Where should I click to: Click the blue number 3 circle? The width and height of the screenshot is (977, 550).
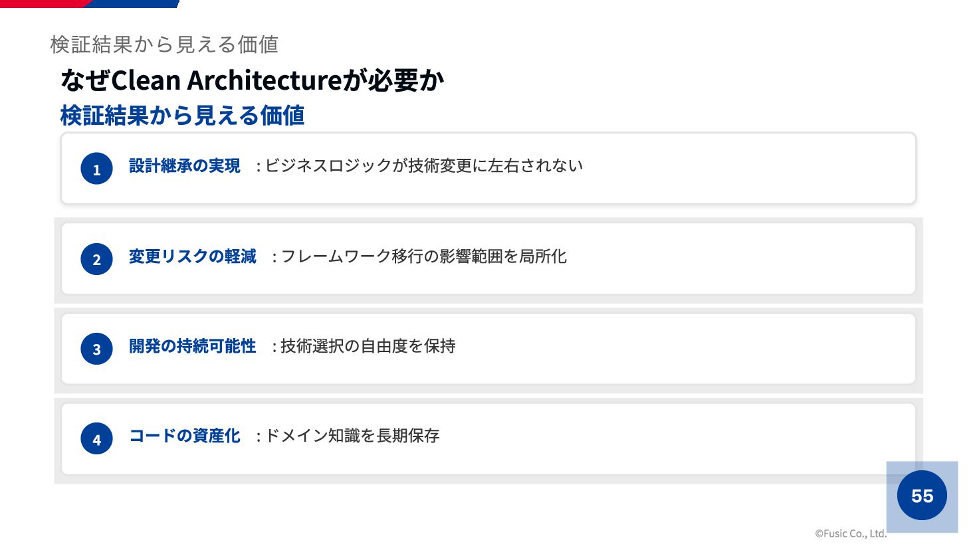(x=96, y=349)
